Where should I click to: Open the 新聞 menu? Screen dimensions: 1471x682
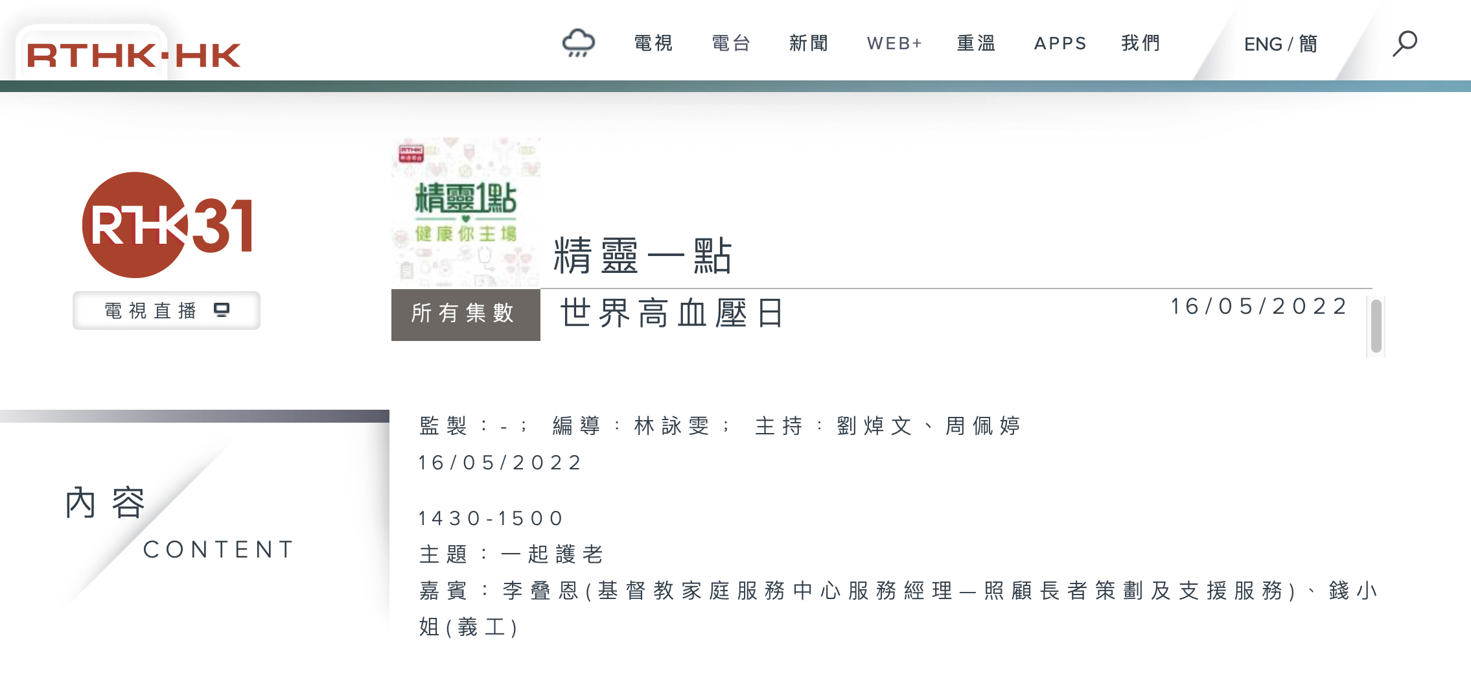(x=809, y=43)
